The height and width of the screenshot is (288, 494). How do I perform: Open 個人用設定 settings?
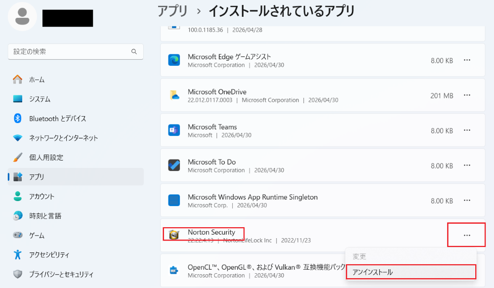tap(76, 158)
